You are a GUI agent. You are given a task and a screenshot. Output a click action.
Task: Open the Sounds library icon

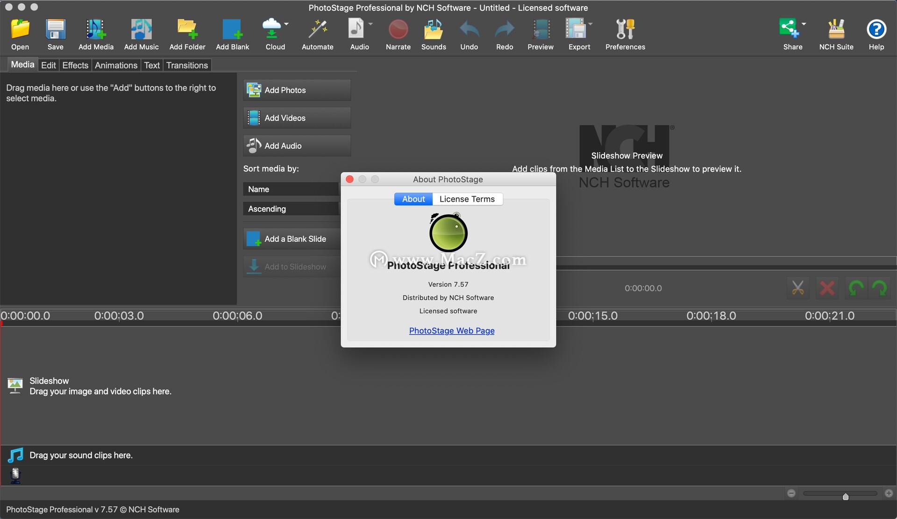(434, 29)
